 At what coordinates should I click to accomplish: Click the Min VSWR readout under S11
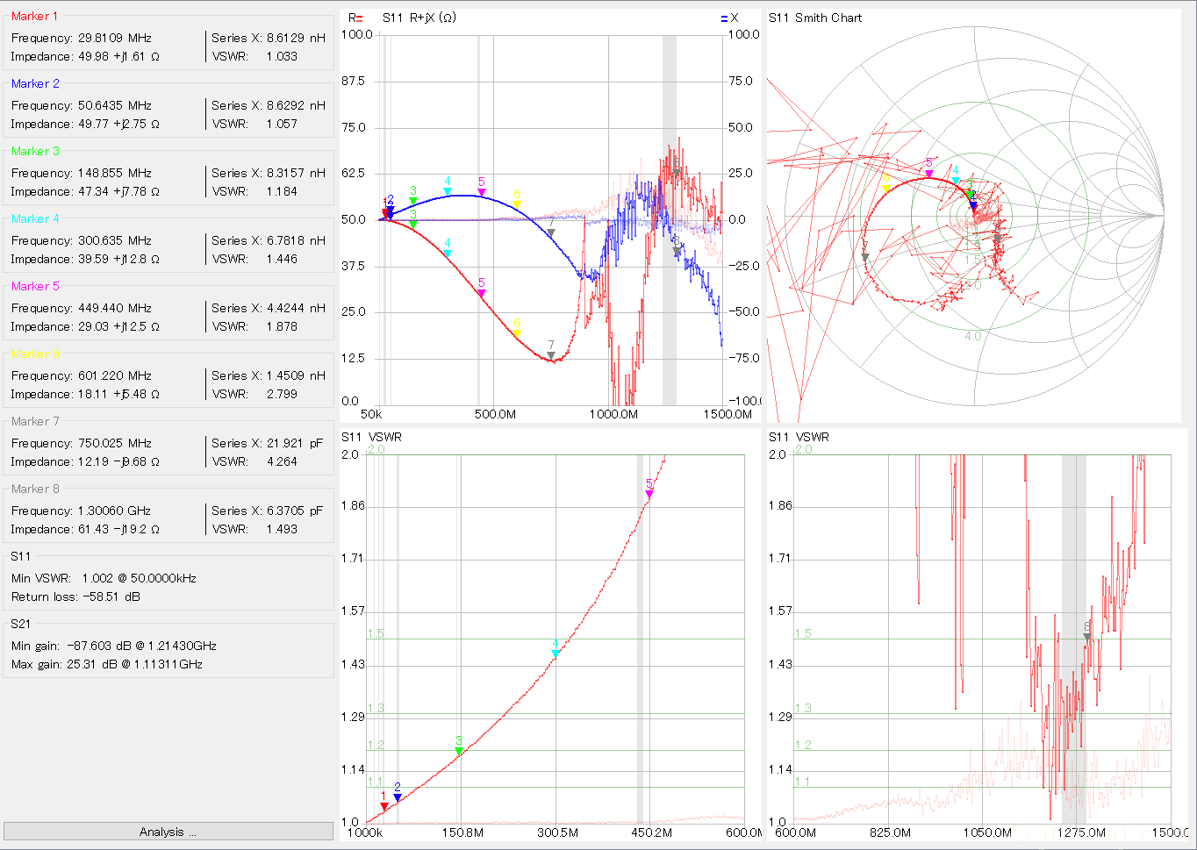pos(104,578)
